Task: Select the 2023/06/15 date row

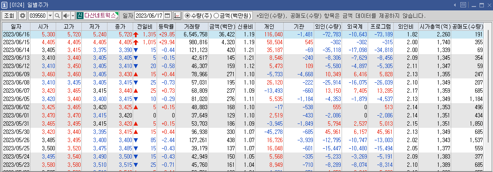Action: click(x=243, y=42)
